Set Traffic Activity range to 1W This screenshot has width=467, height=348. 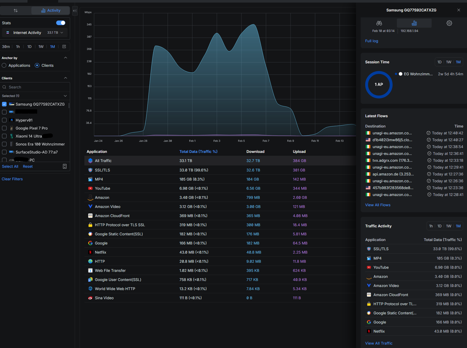point(449,226)
